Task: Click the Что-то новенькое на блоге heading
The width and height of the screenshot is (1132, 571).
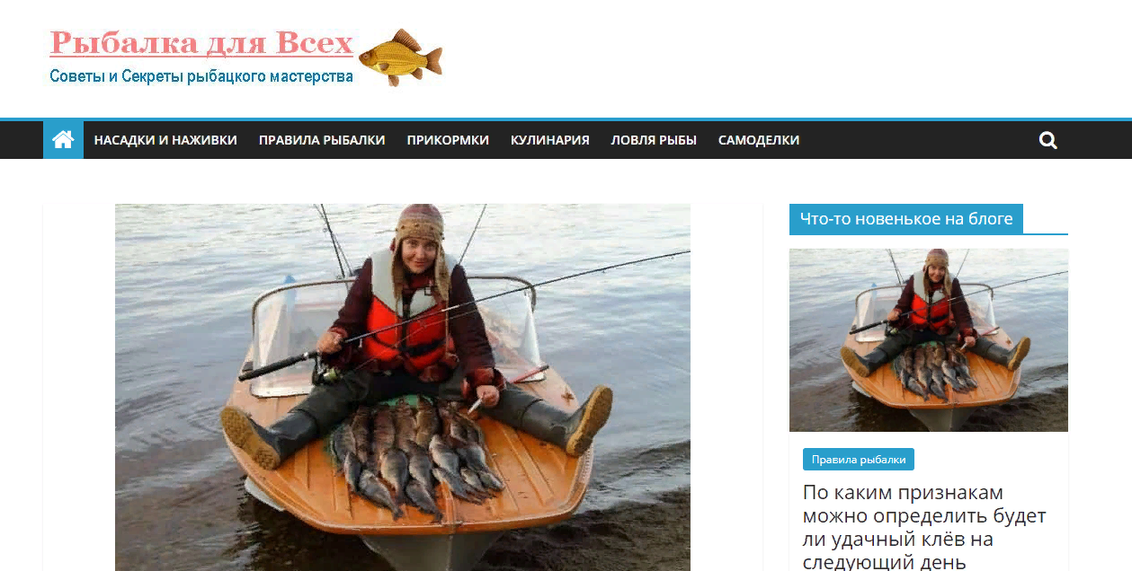Action: coord(906,218)
